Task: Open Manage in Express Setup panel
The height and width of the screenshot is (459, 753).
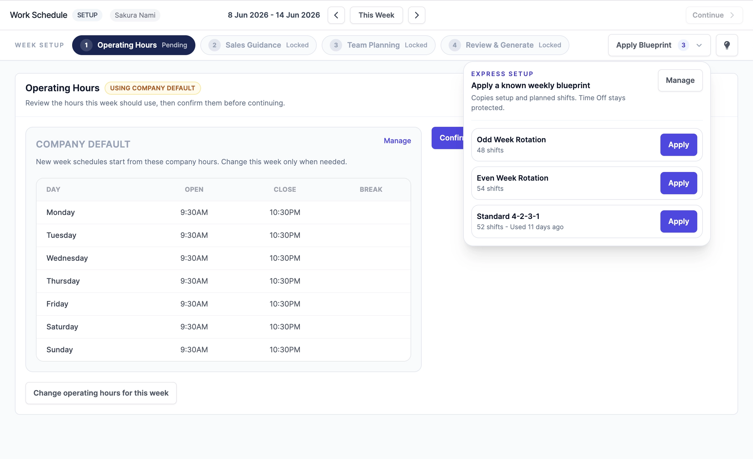Action: point(680,80)
